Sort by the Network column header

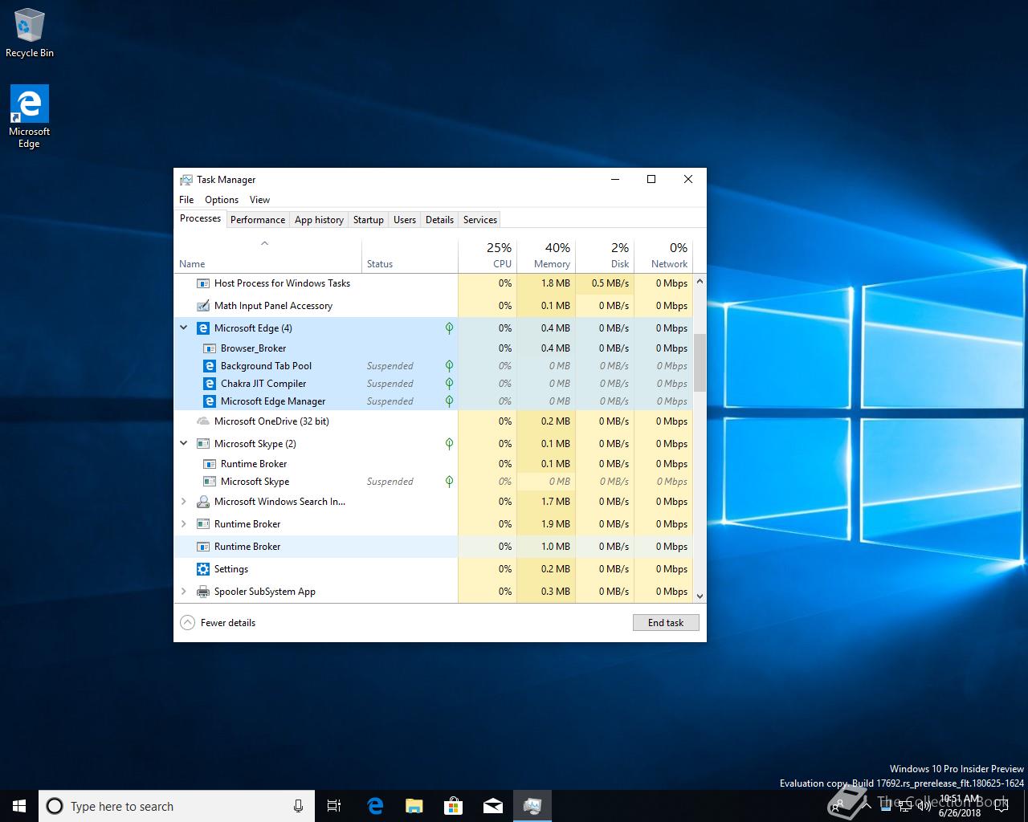pyautogui.click(x=663, y=256)
